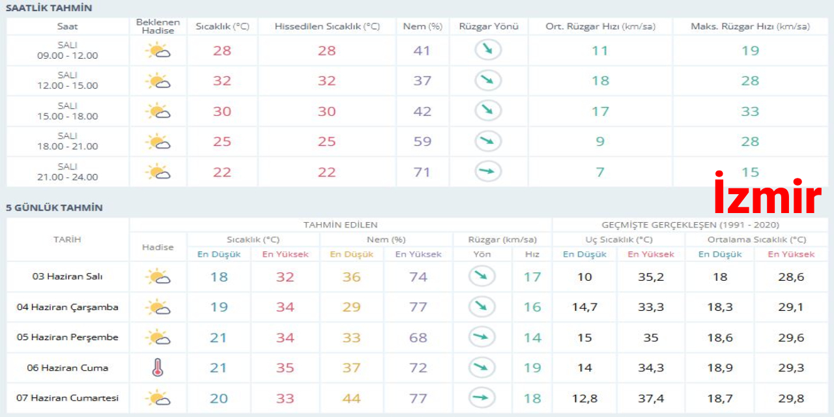Image resolution: width=834 pixels, height=417 pixels.
Task: Click the wind arrow for 18.00 - 21.00
Action: [488, 141]
